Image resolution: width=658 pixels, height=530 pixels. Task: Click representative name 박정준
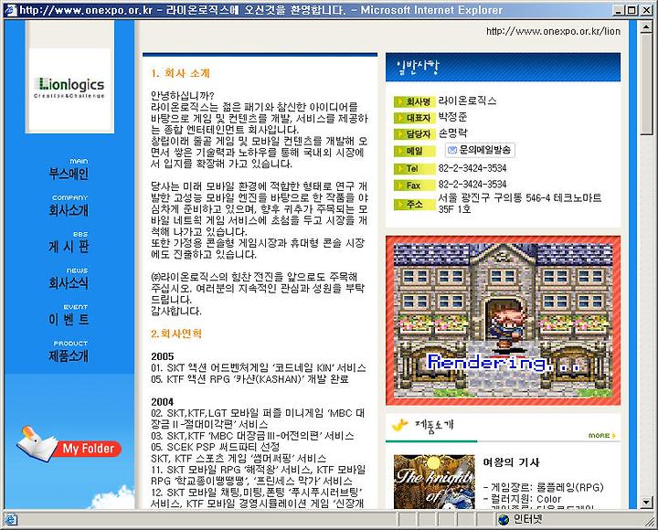click(x=452, y=117)
